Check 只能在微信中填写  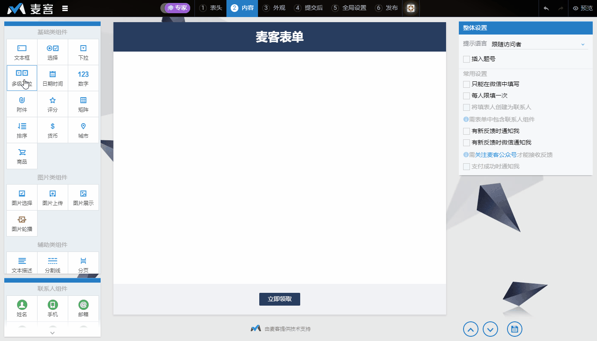click(467, 84)
